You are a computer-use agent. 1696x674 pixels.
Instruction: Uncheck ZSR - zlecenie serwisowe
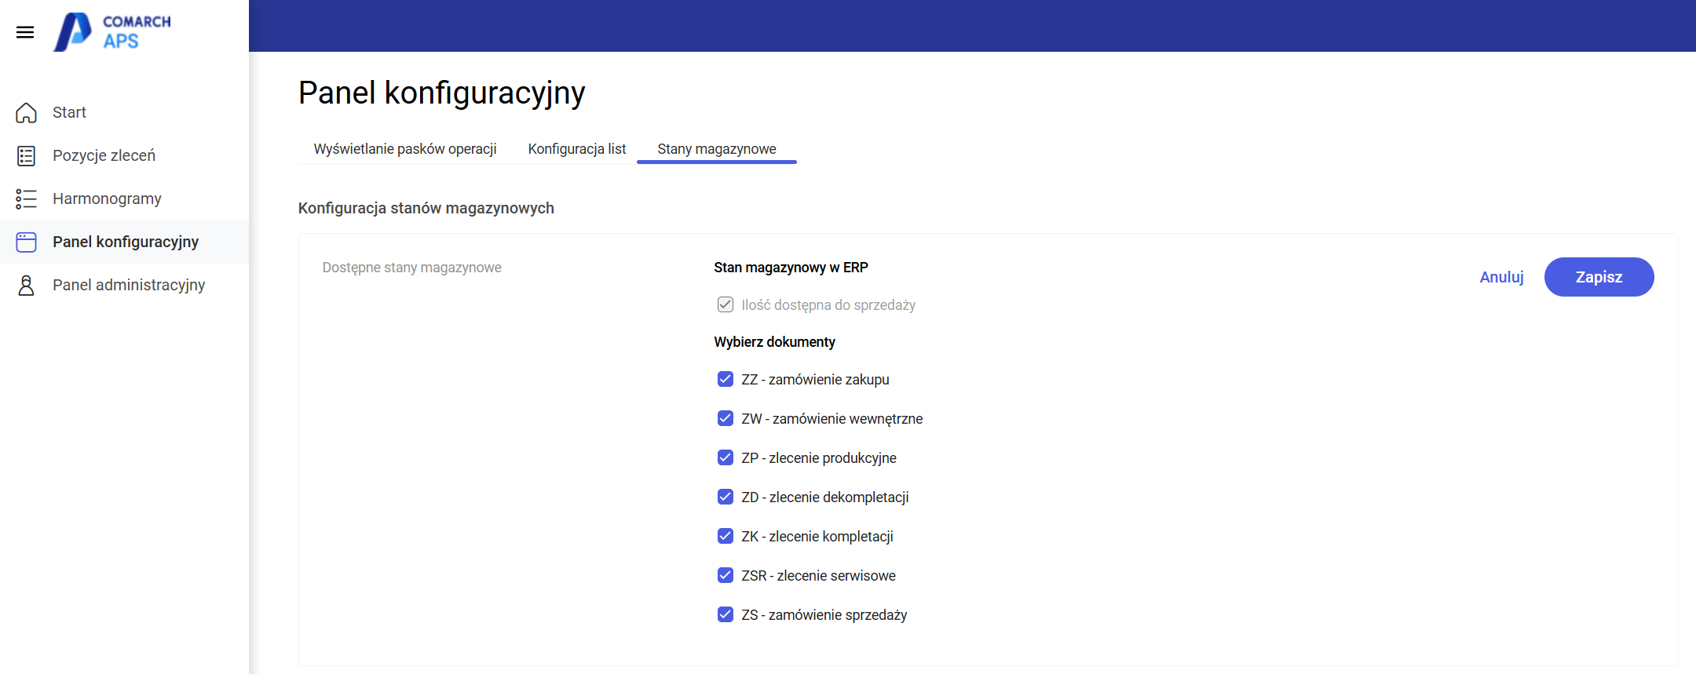726,575
